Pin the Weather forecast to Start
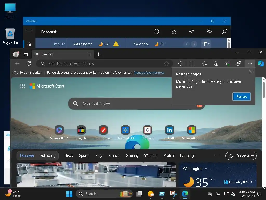Image resolution: width=266 pixels, height=200 pixels. coord(192,32)
